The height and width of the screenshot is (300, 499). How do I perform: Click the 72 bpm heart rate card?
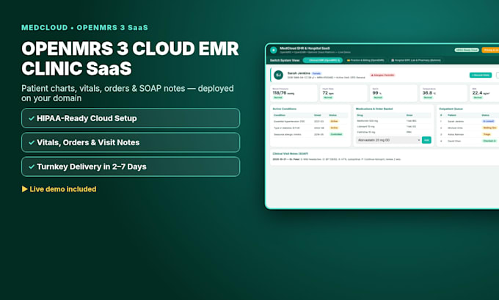[343, 93]
